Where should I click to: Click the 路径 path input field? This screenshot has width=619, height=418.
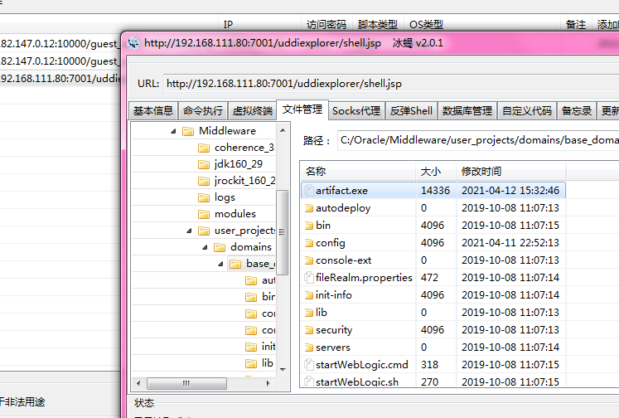pyautogui.click(x=478, y=140)
